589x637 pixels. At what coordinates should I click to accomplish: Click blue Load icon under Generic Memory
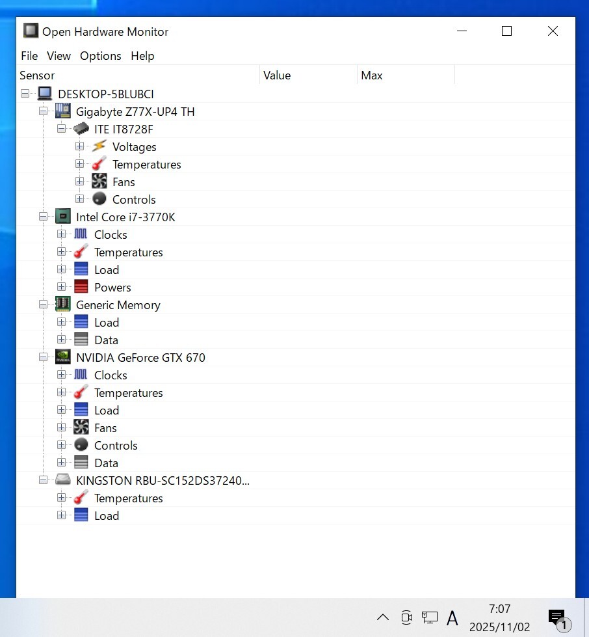[81, 321]
